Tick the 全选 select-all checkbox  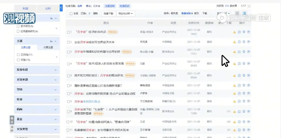pyautogui.click(x=71, y=14)
